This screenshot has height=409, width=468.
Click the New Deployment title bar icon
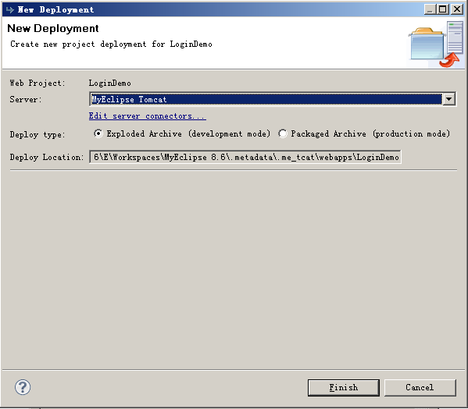[x=10, y=9]
